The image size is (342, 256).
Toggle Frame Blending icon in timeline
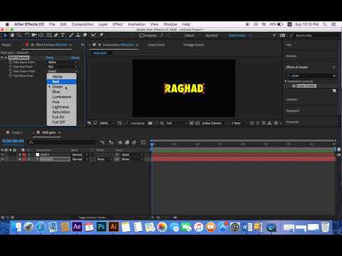click(x=128, y=142)
